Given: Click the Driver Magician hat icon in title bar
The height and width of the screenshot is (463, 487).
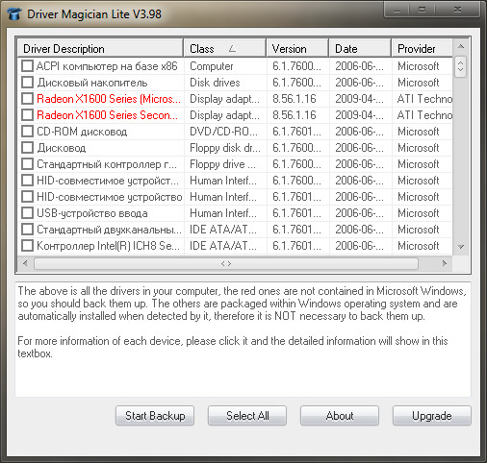Looking at the screenshot, I should click(x=14, y=14).
